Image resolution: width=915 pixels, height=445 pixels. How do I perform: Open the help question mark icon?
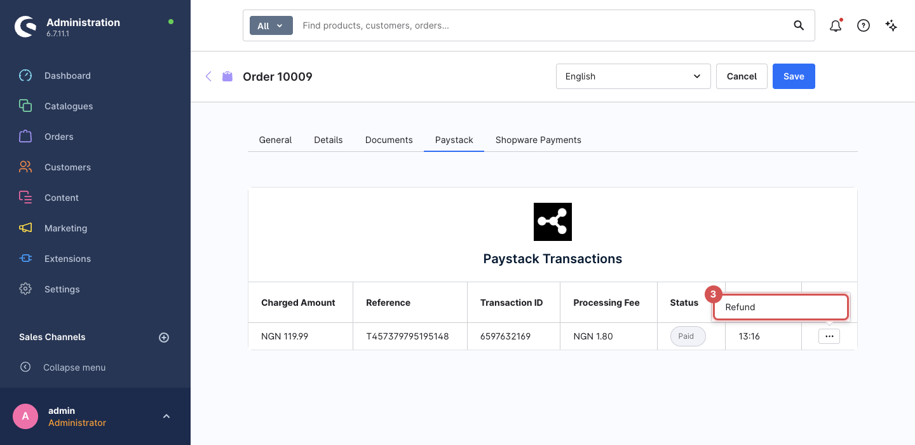tap(864, 26)
